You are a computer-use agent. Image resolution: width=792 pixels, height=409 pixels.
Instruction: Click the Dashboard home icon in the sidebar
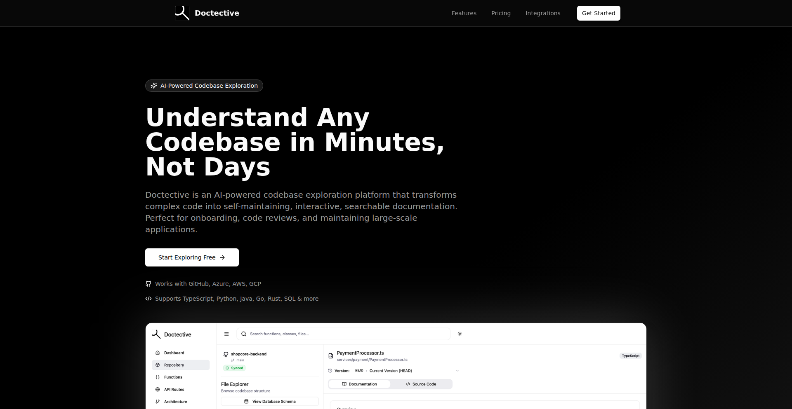(158, 353)
